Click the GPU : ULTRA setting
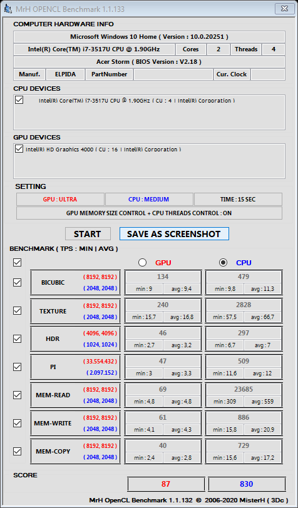298x508 pixels. coord(60,199)
